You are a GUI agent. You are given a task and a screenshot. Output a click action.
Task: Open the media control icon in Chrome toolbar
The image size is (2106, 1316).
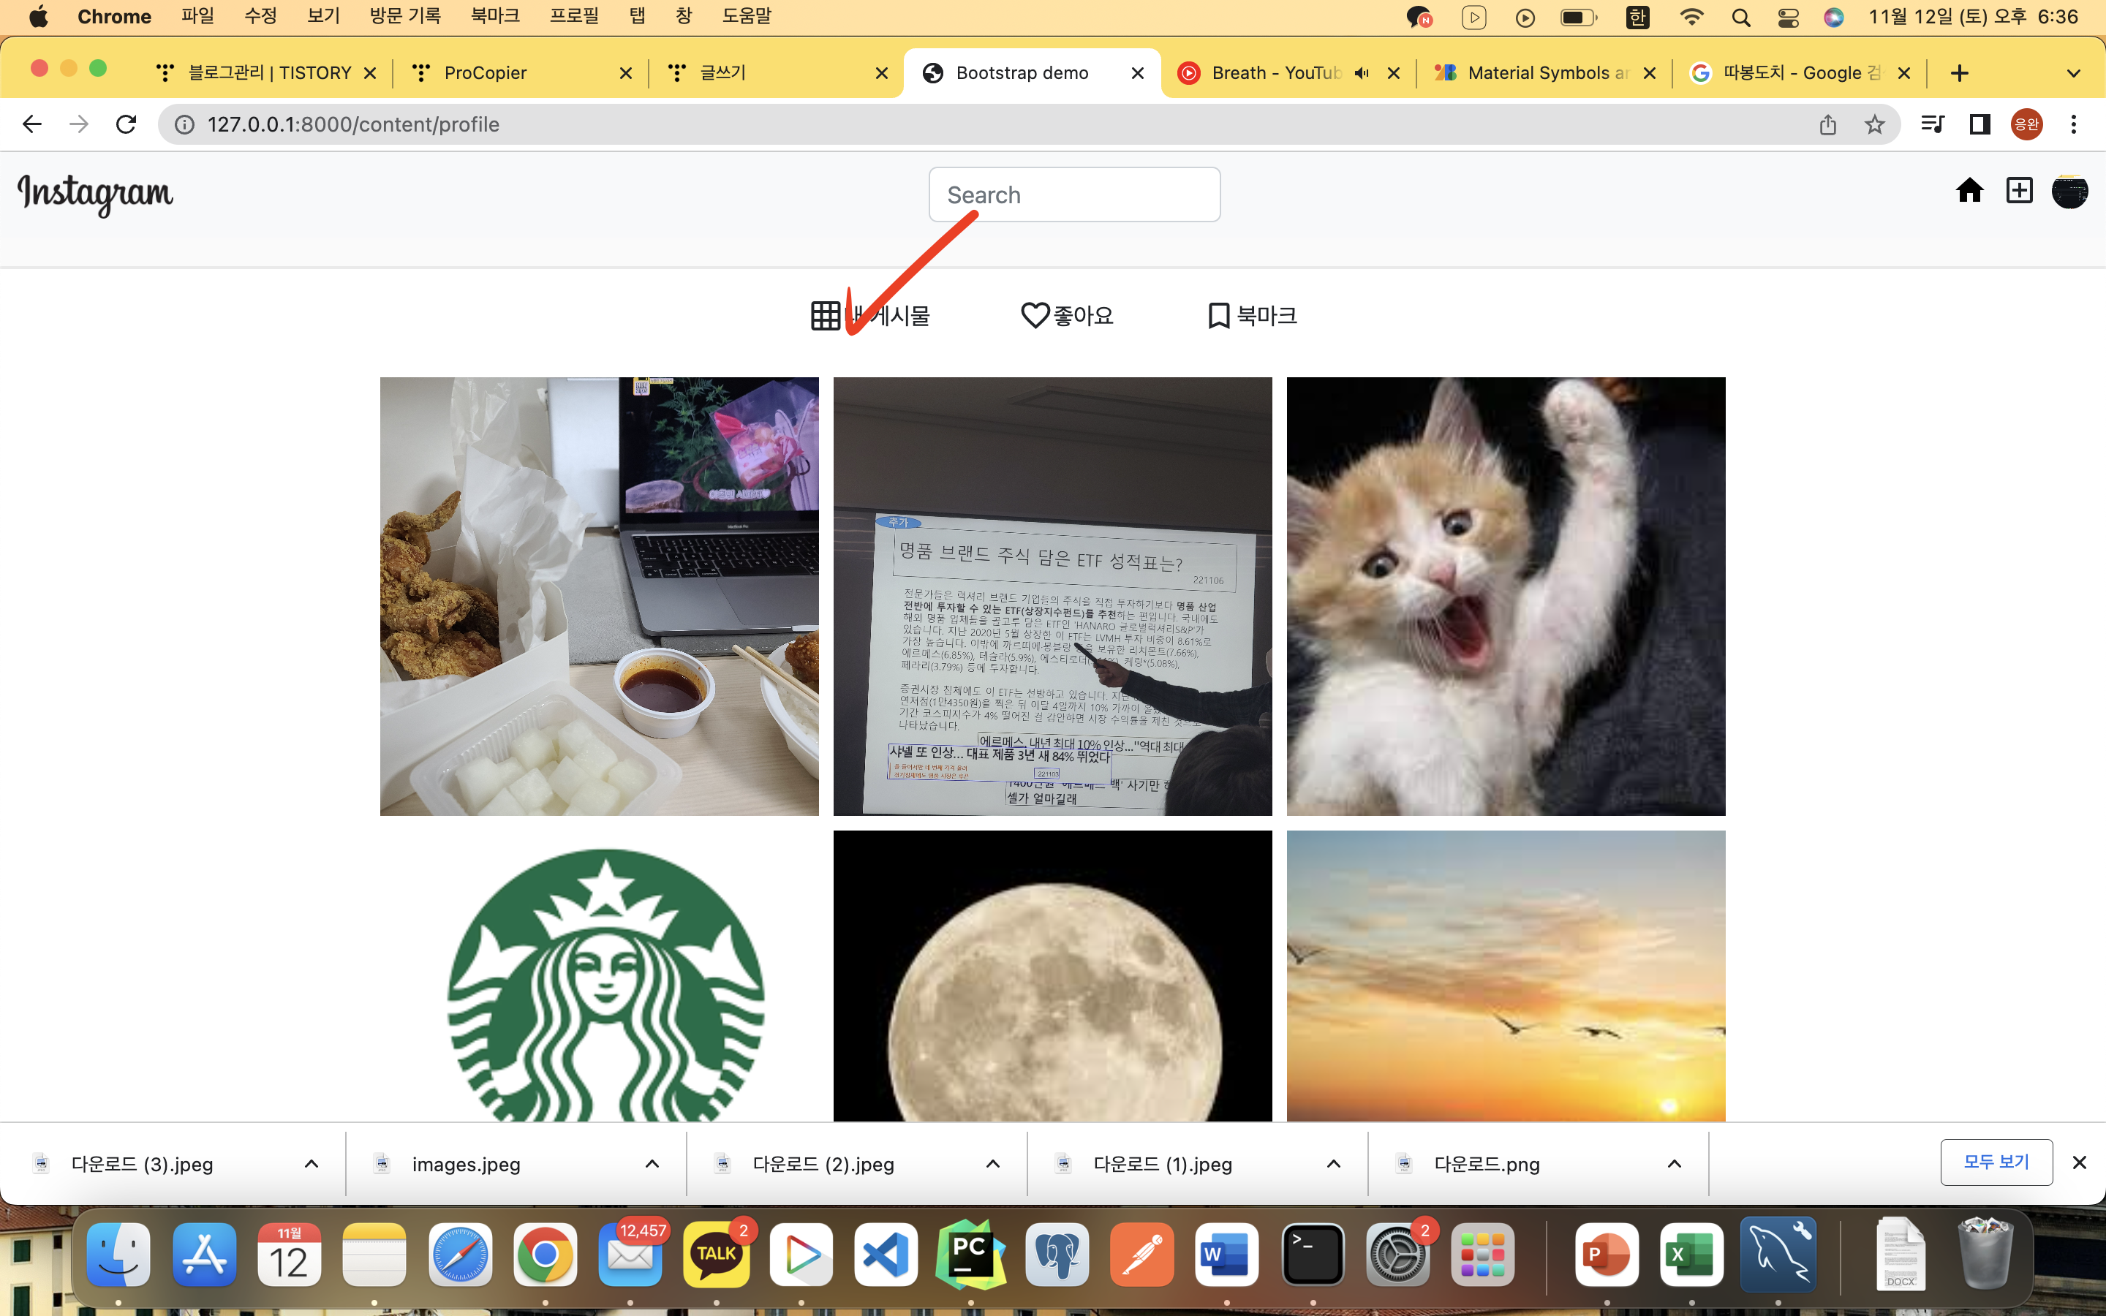coord(1932,124)
